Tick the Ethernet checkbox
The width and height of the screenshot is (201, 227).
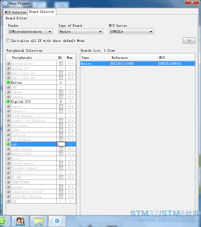click(61, 111)
